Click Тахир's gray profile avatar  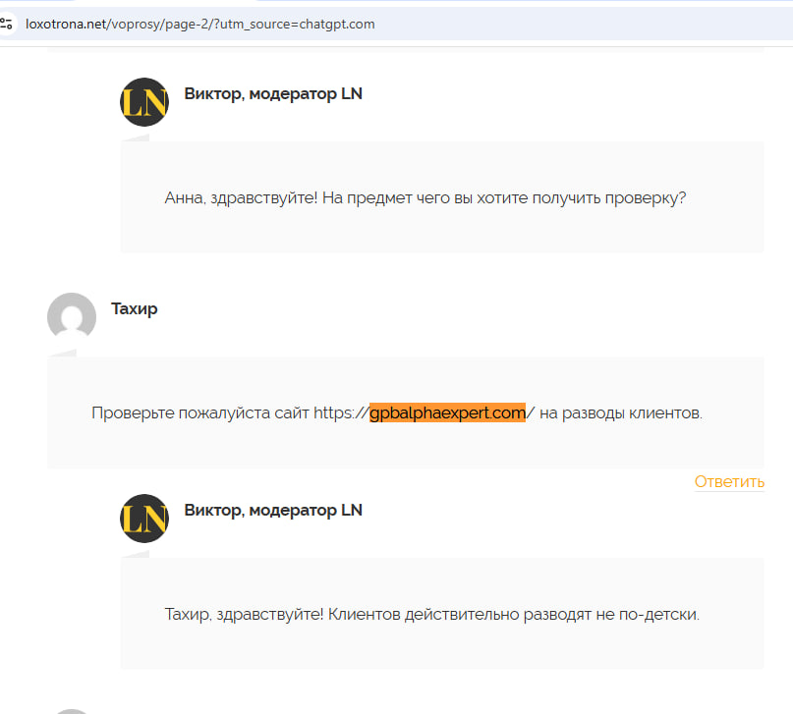coord(72,317)
